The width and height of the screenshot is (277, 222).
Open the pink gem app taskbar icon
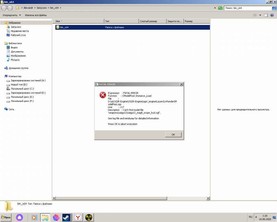click(56, 217)
